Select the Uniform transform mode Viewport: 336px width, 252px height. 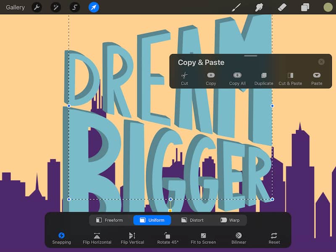pos(152,220)
